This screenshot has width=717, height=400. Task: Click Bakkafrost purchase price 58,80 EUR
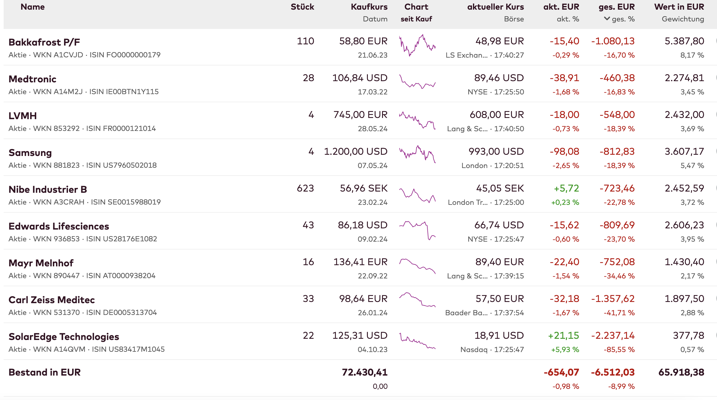(363, 41)
